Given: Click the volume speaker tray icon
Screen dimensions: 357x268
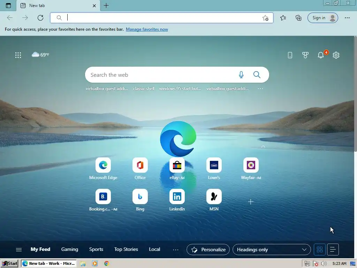Looking at the screenshot, I should 324,264.
